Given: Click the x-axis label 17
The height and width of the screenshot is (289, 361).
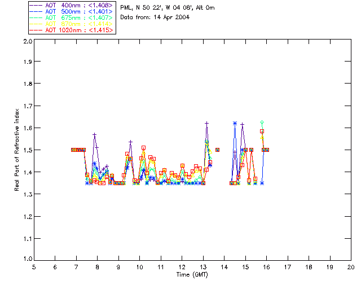Looking at the screenshot, I should [x=288, y=267].
